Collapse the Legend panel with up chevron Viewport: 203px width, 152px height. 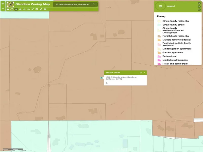click(x=199, y=6)
